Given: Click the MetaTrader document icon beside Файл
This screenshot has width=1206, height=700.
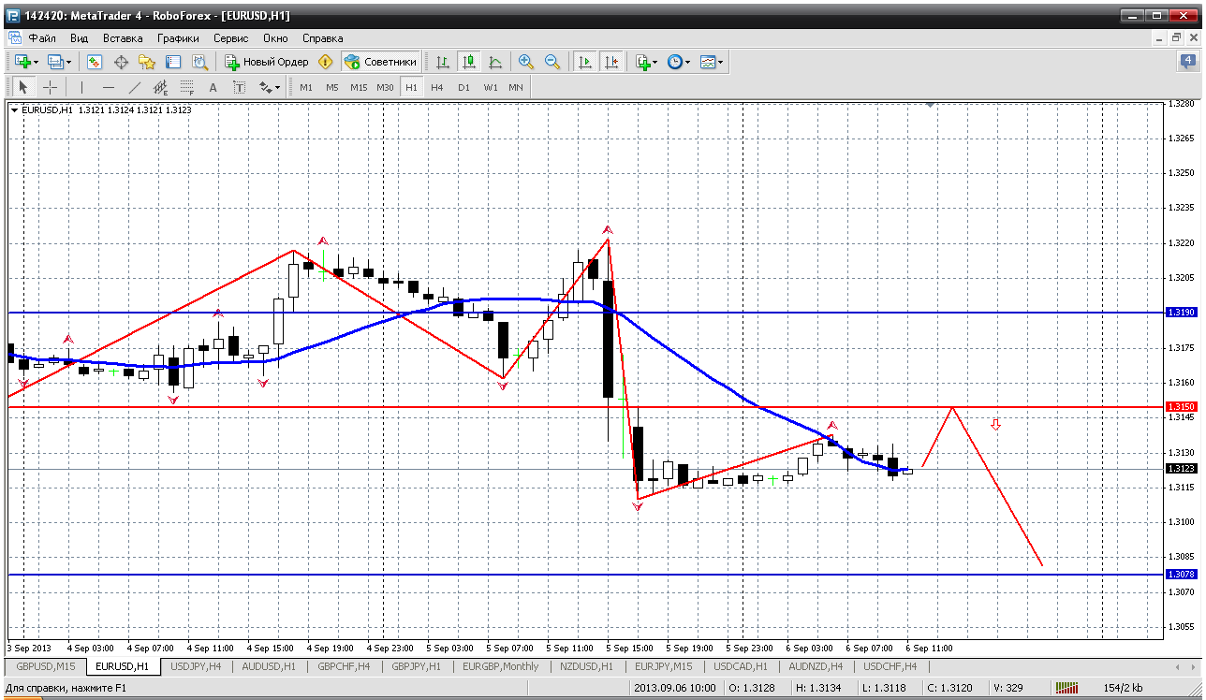Looking at the screenshot, I should point(14,38).
